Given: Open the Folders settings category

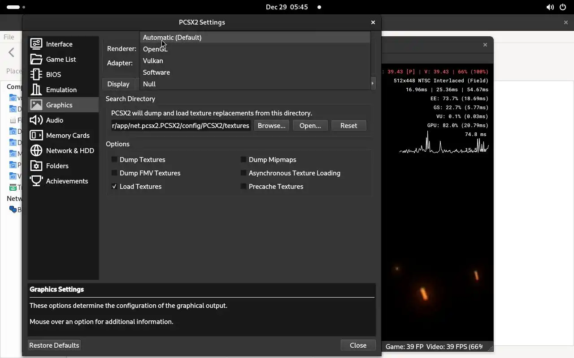Looking at the screenshot, I should (x=63, y=166).
